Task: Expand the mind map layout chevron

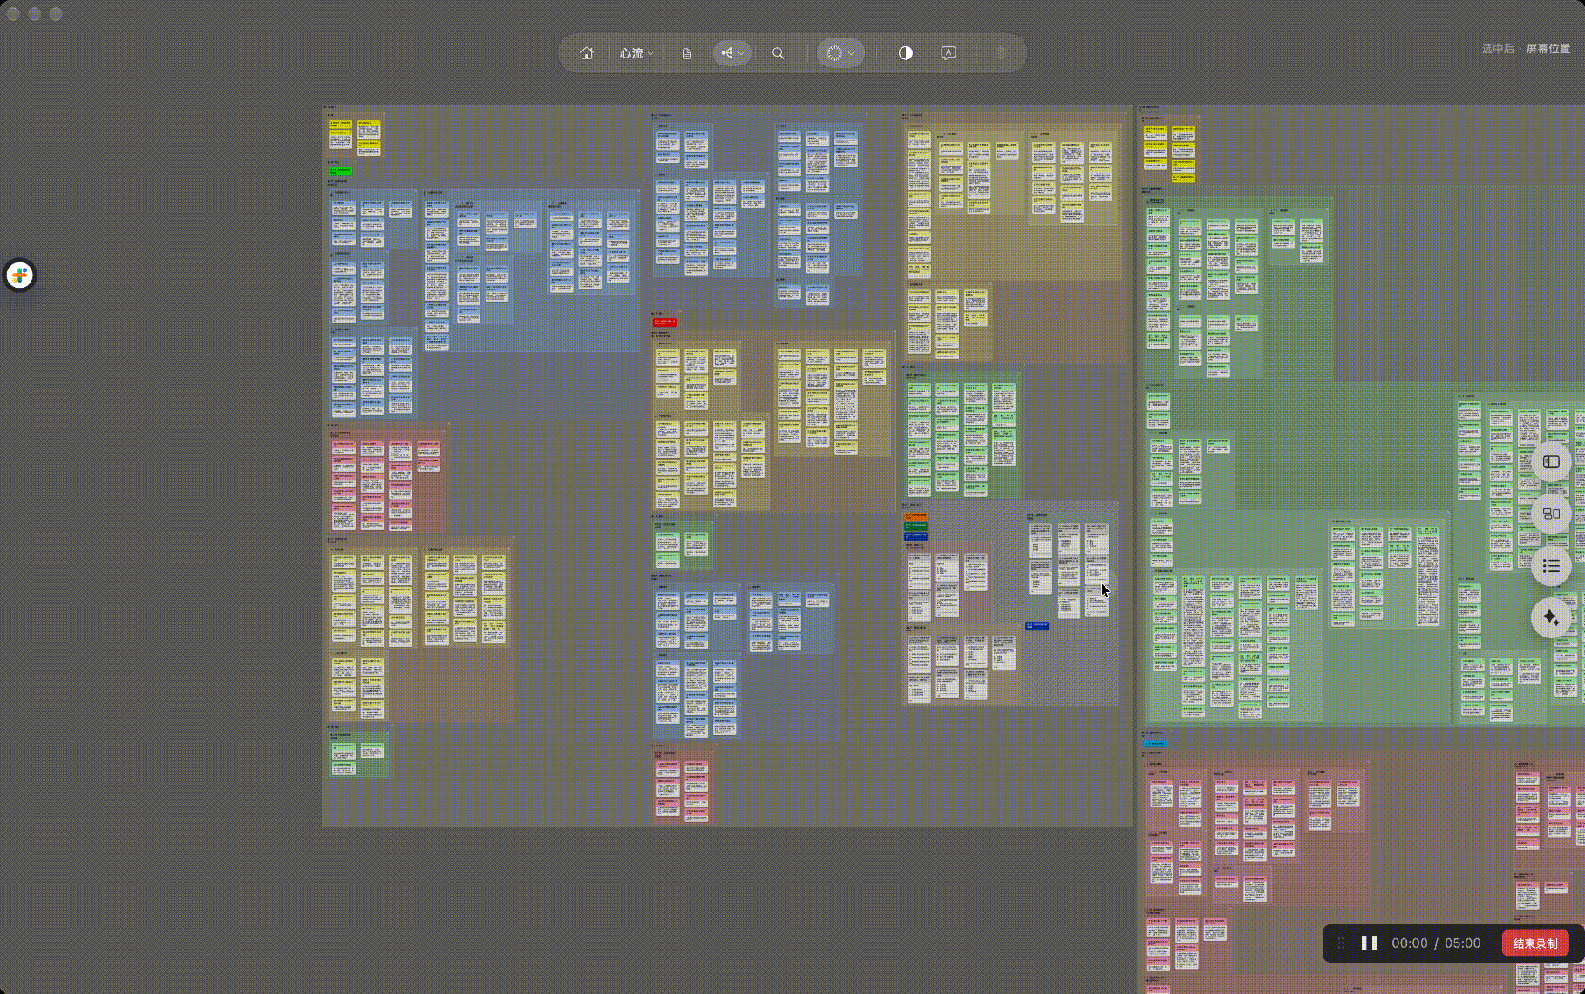Action: coord(741,53)
